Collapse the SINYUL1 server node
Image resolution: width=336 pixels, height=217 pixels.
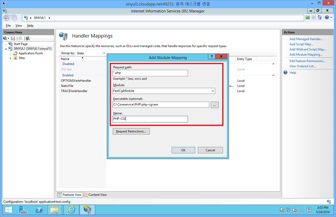6,49
